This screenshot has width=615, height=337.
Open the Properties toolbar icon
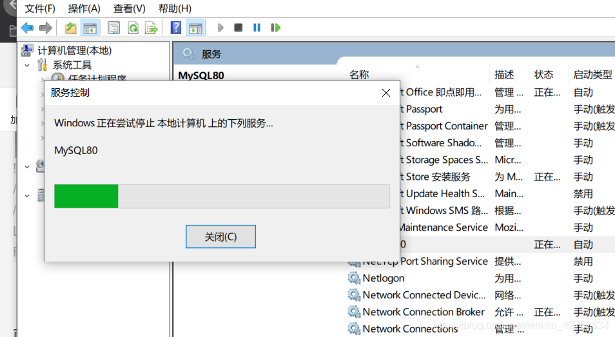pos(113,28)
